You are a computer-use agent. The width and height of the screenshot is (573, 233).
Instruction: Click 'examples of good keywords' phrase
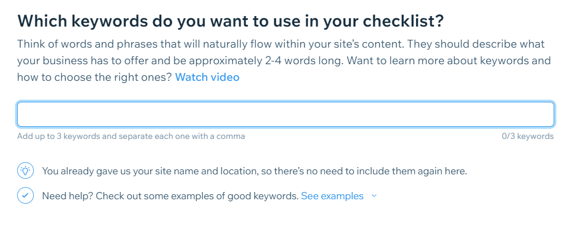(x=235, y=196)
